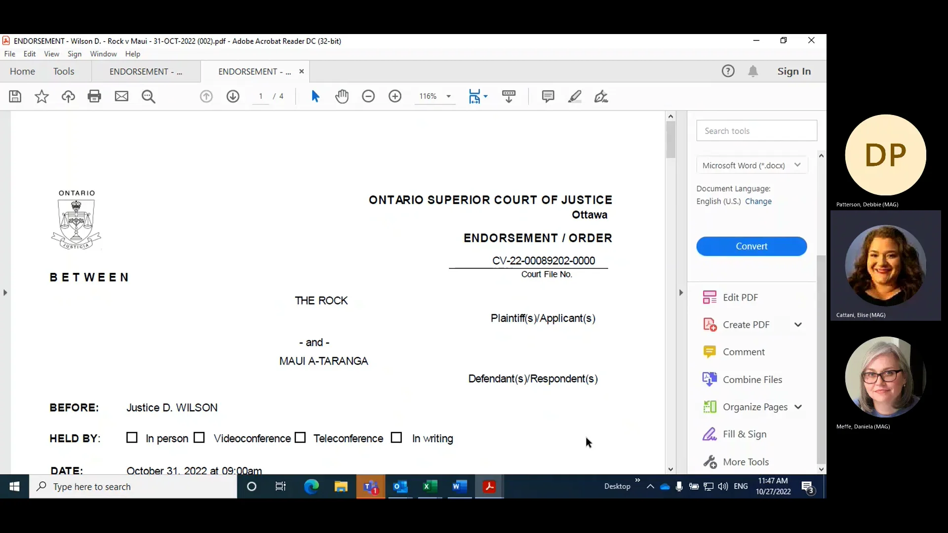This screenshot has height=533, width=948.
Task: Open Excel from taskbar
Action: click(x=430, y=487)
